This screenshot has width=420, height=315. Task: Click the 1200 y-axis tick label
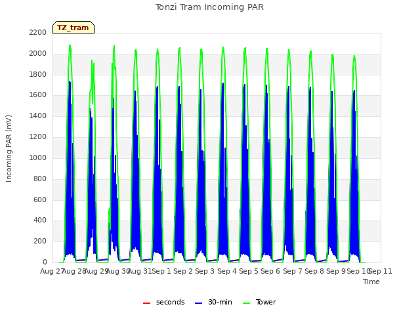pos(38,137)
